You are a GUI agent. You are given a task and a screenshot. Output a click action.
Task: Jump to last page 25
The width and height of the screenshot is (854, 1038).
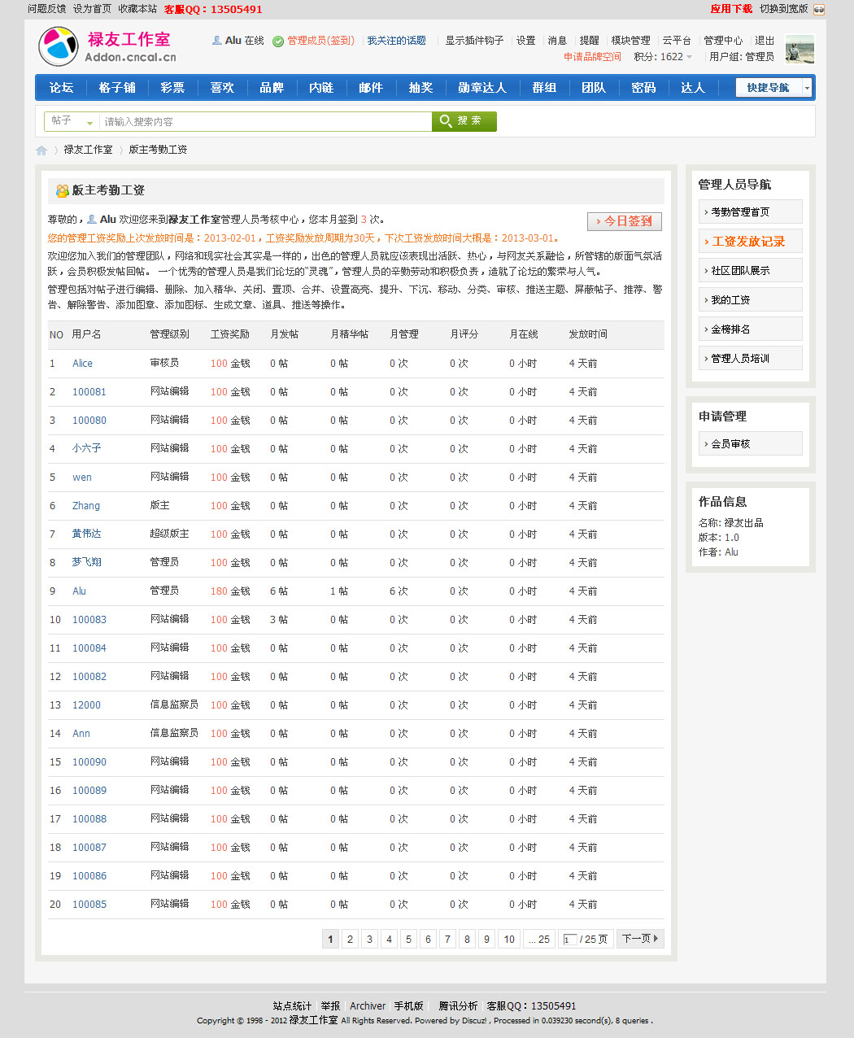point(538,939)
